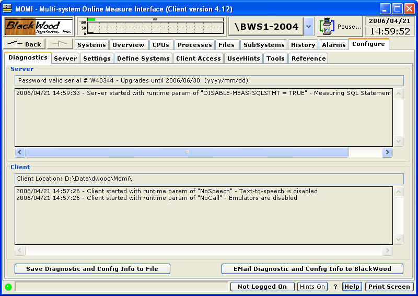Click the client log scroll right arrow

tap(387, 251)
